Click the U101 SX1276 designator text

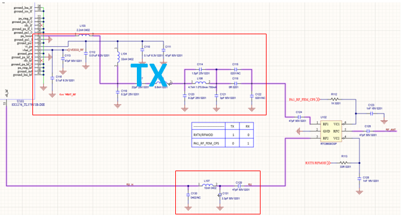click(x=20, y=101)
